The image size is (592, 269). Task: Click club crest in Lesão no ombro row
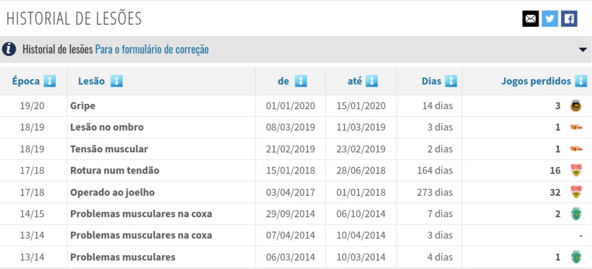(x=576, y=127)
